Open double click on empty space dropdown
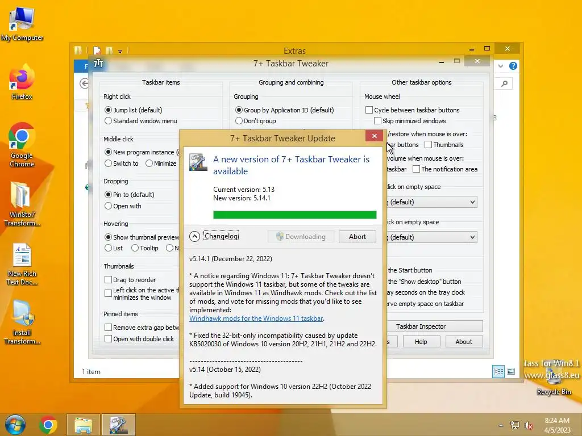The image size is (582, 436). (432, 202)
